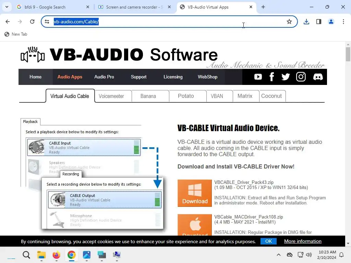This screenshot has width=351, height=263.
Task: Open Chrome downloads panel
Action: (x=306, y=22)
